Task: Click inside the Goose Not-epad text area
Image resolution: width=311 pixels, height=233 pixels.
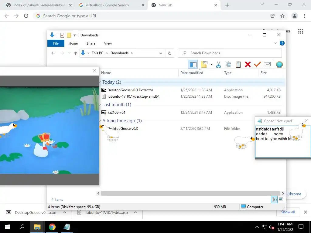Action: tap(283, 141)
